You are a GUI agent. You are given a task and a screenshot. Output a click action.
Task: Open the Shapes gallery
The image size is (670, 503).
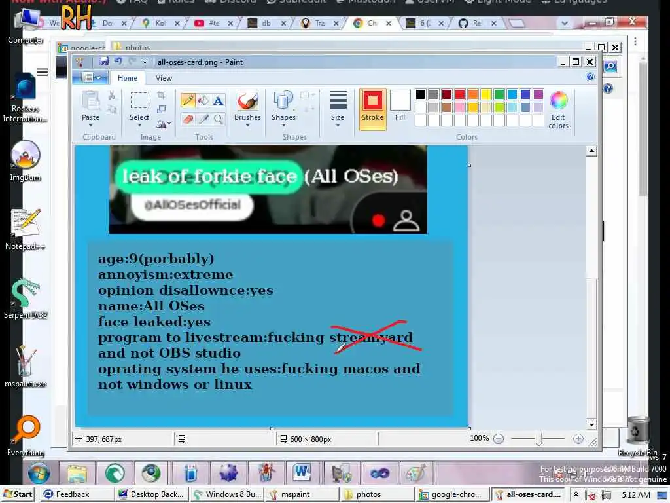tap(283, 107)
